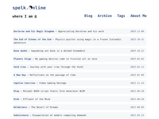The image size is (159, 119).
Task: Click the date 2025-01-11
Action: [137, 67]
